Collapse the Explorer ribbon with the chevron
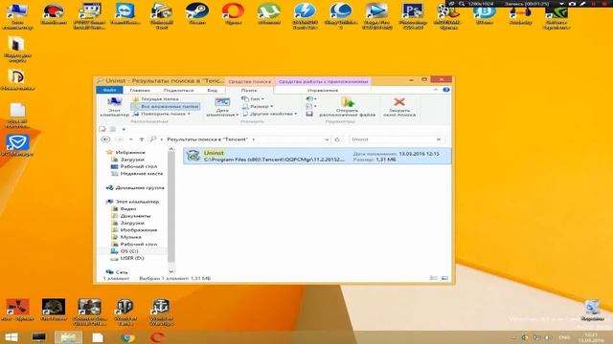 pos(436,90)
